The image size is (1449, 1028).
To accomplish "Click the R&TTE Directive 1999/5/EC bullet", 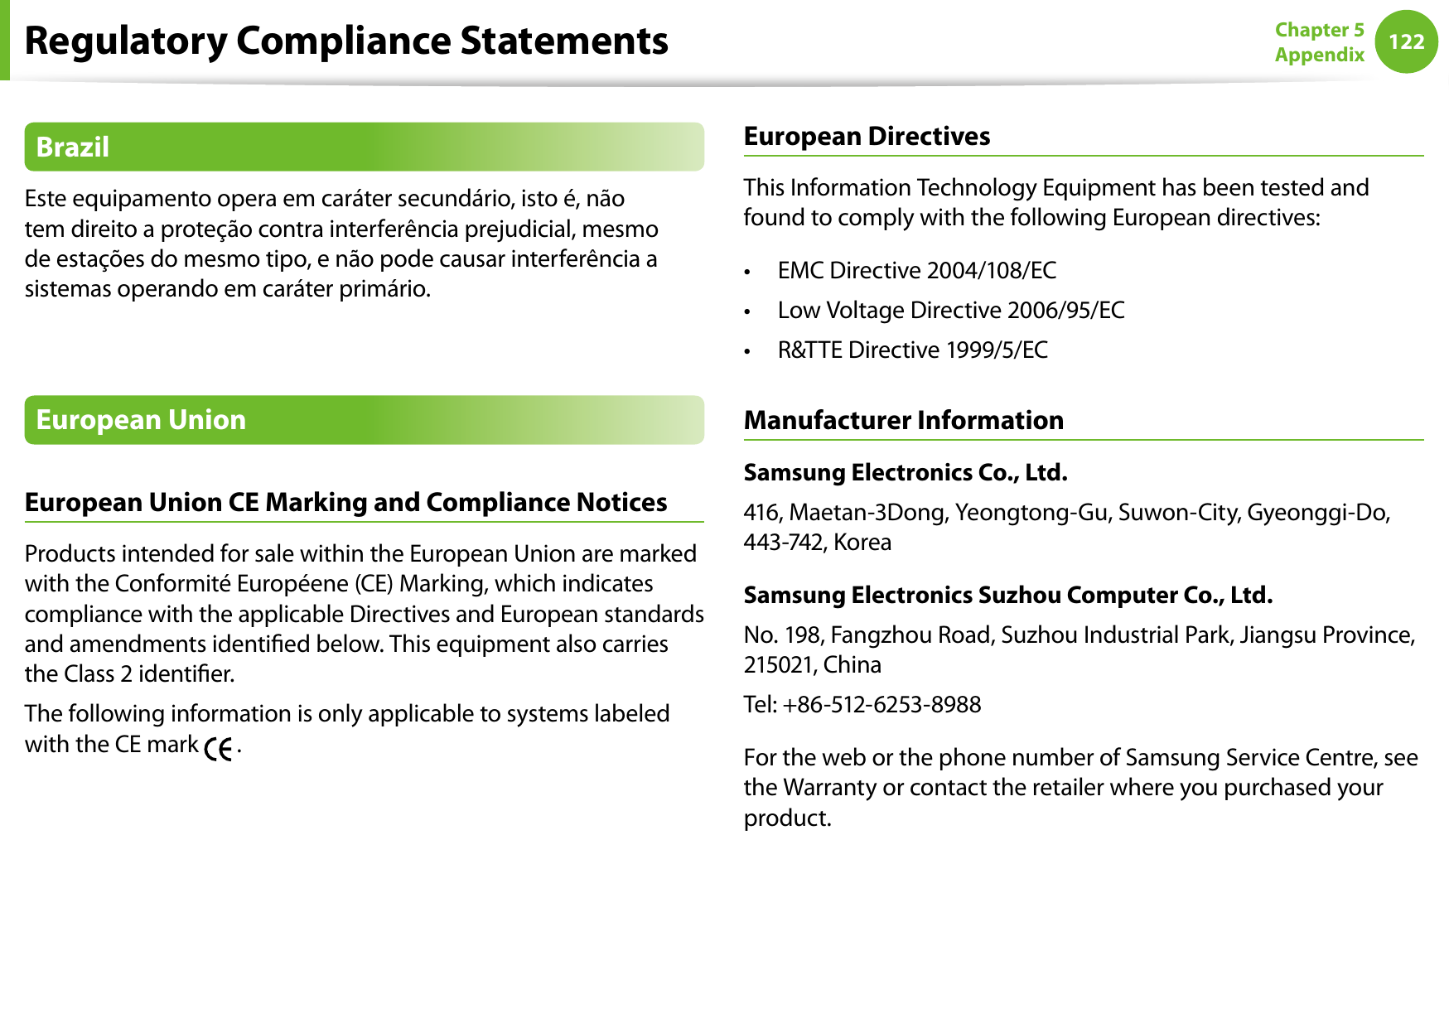I will 912,350.
